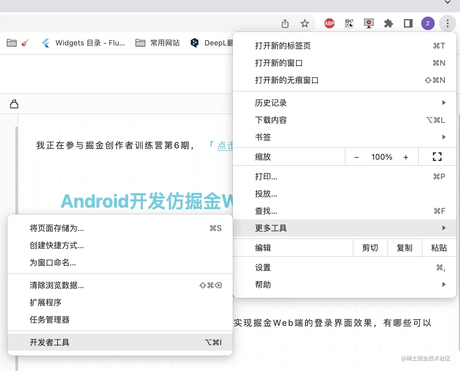Image resolution: width=460 pixels, height=371 pixels.
Task: Open the QR code extension icon
Action: point(349,23)
